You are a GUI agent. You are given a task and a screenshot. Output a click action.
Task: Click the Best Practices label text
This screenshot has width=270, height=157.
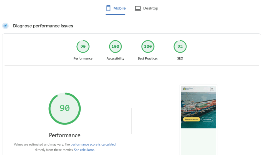[x=148, y=58]
